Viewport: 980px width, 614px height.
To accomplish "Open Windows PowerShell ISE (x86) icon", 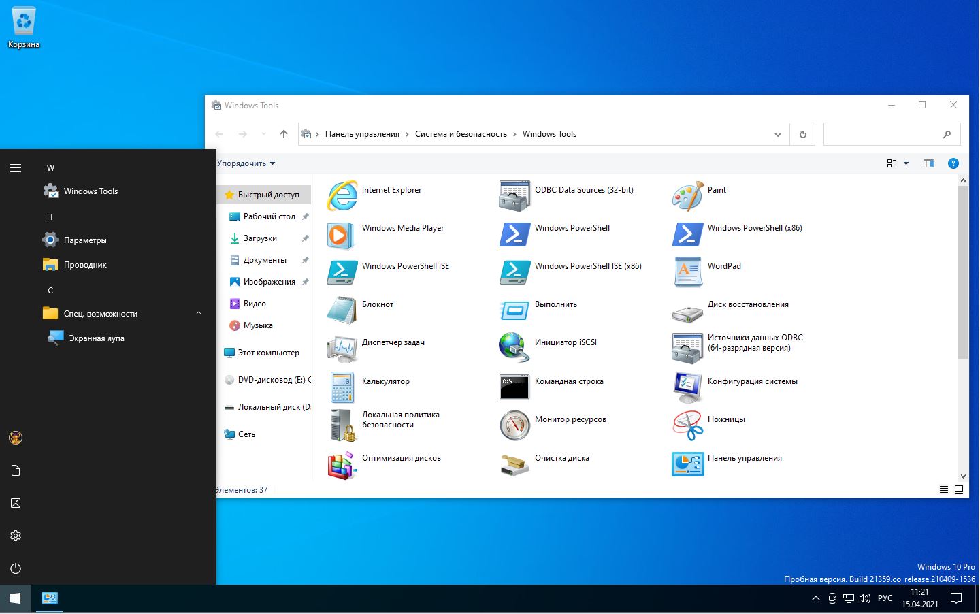I will pos(514,272).
